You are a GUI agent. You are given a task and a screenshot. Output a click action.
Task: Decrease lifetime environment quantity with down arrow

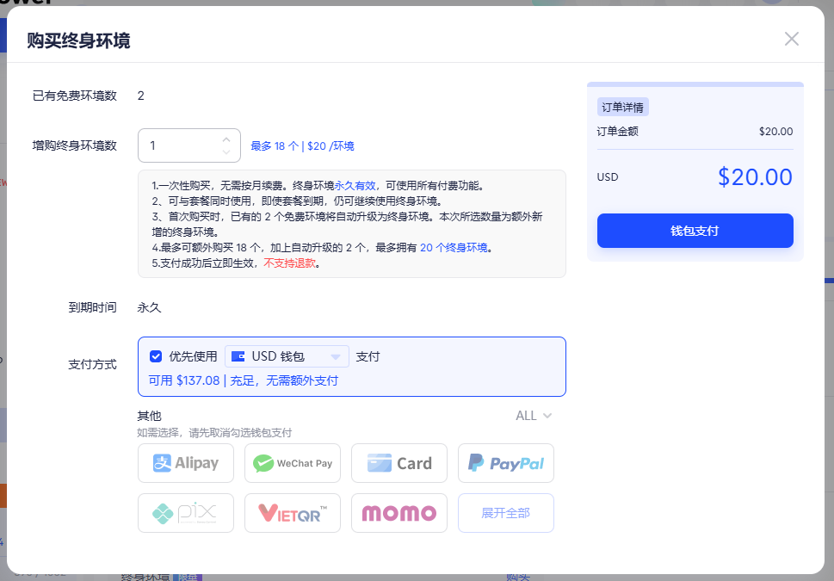(226, 152)
